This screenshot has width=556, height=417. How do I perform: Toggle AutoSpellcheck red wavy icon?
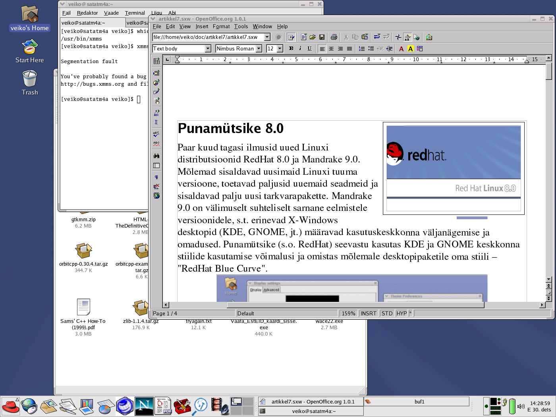tap(156, 143)
